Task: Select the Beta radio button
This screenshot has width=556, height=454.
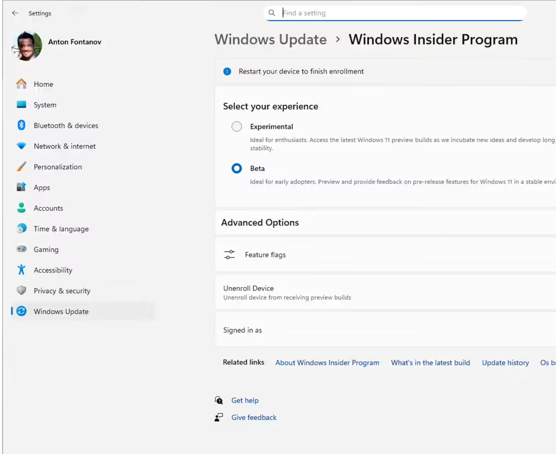Action: 236,169
